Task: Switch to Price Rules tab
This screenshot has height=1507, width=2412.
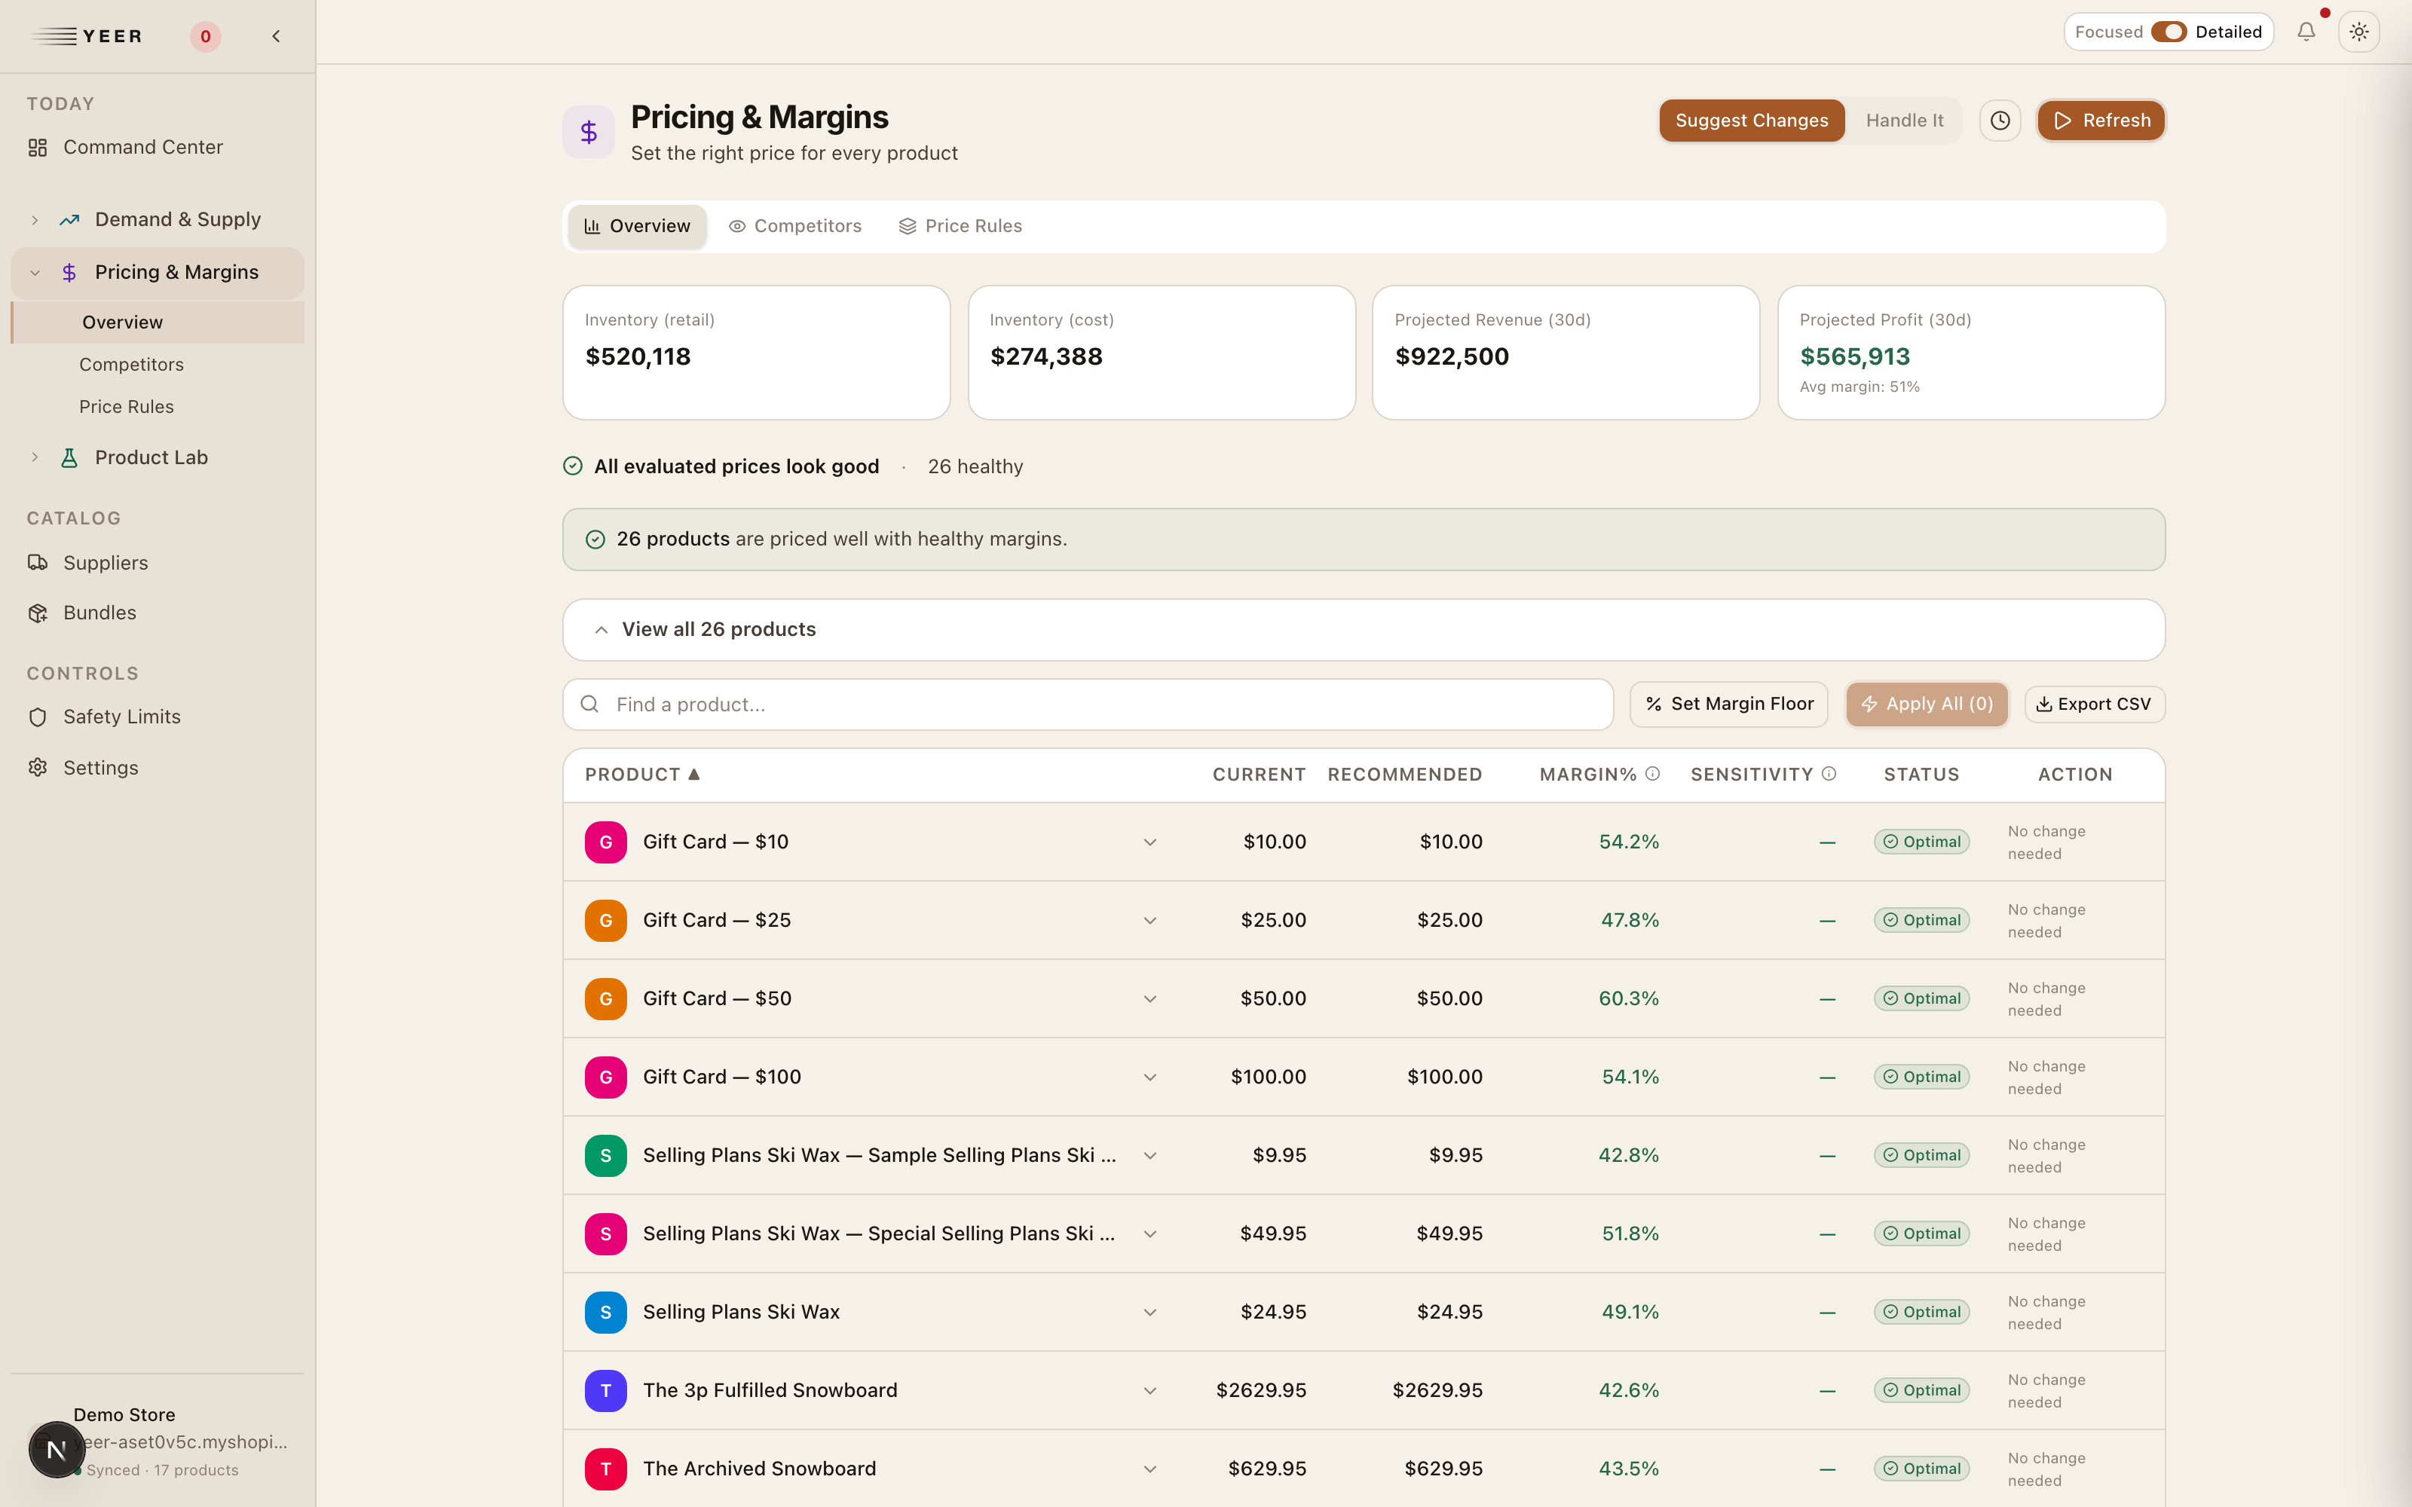Action: (x=961, y=226)
